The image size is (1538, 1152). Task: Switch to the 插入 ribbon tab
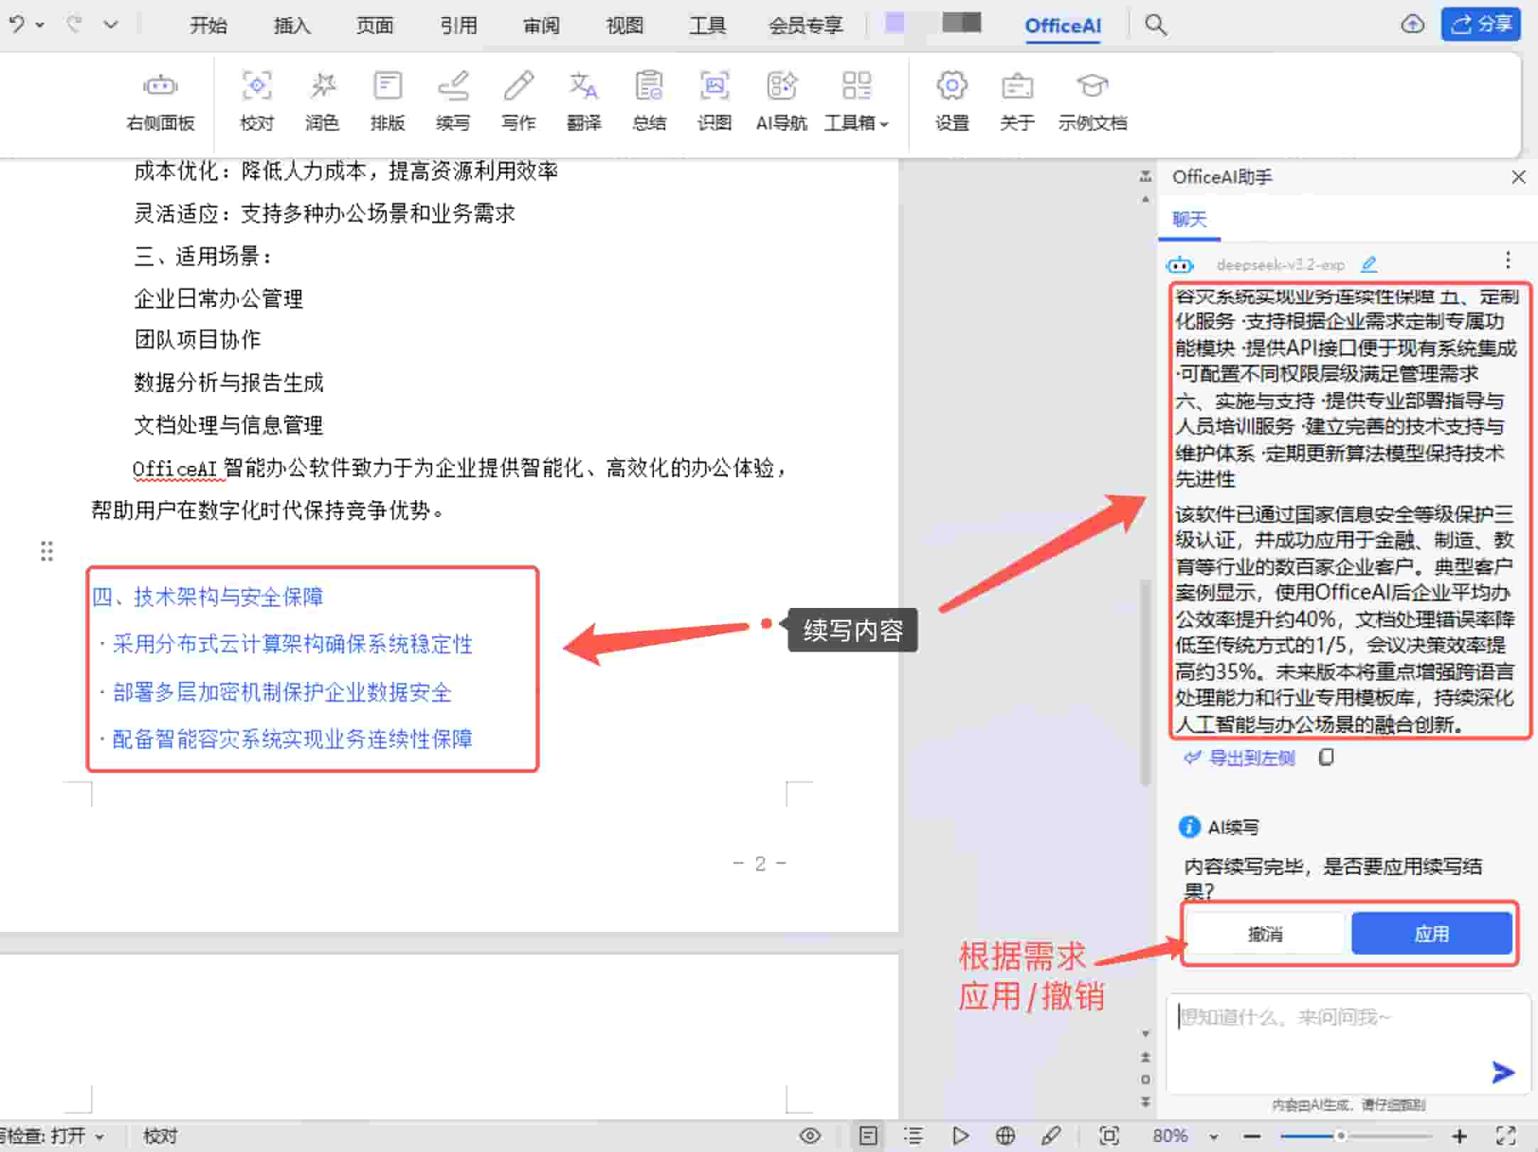click(291, 26)
